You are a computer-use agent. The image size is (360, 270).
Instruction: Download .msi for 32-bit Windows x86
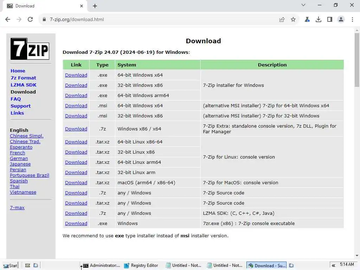click(76, 116)
